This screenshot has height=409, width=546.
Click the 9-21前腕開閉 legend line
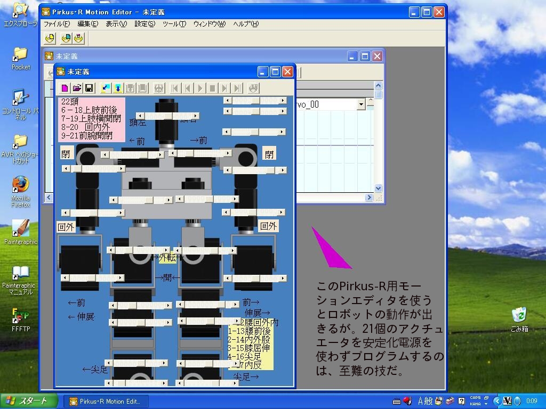(87, 136)
